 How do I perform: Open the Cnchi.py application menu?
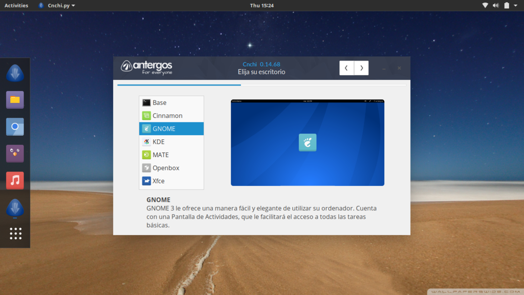pos(57,5)
